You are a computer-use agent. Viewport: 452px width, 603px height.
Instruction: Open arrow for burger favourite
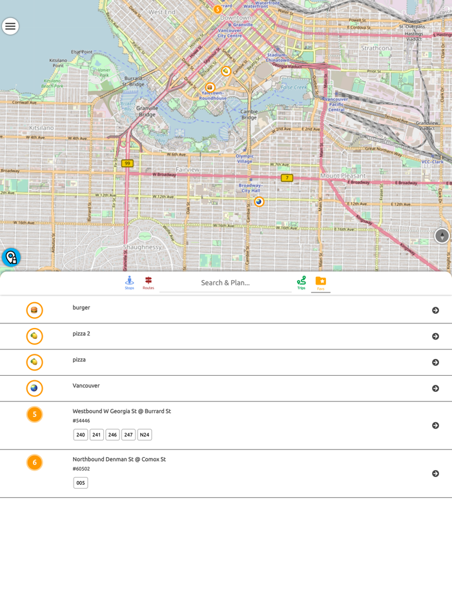(x=435, y=311)
